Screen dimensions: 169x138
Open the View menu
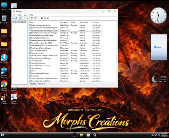(26, 15)
